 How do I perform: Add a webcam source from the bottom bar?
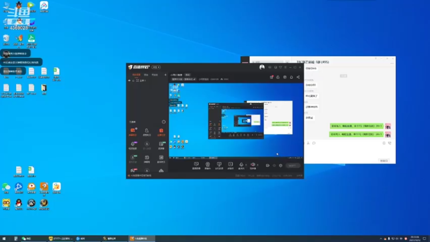coord(207,166)
